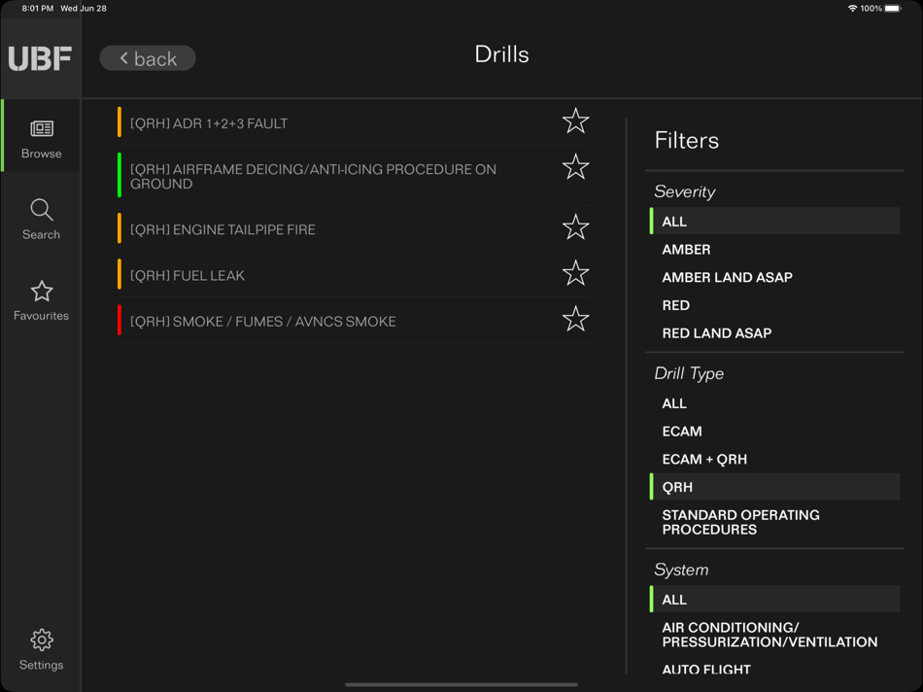Select QRH drill type filter

click(774, 487)
